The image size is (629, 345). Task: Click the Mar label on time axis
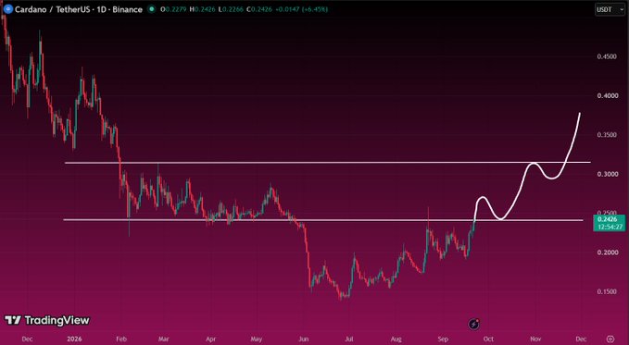coord(164,339)
